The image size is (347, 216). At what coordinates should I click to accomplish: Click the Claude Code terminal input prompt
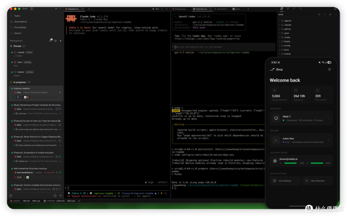[x=117, y=188]
